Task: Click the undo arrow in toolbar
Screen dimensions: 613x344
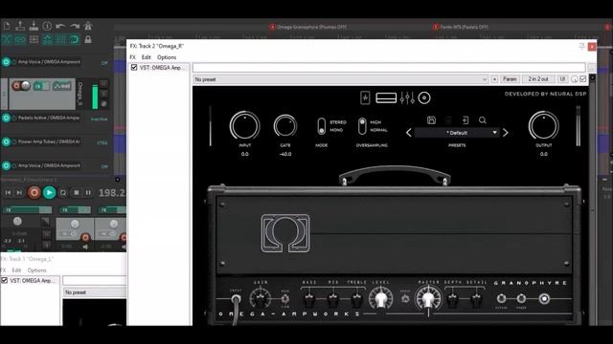Action: [60, 26]
